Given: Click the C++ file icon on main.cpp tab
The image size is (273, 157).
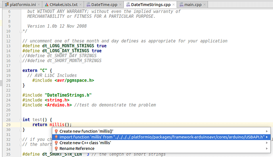Looking at the screenshot, I should pyautogui.click(x=182, y=5).
